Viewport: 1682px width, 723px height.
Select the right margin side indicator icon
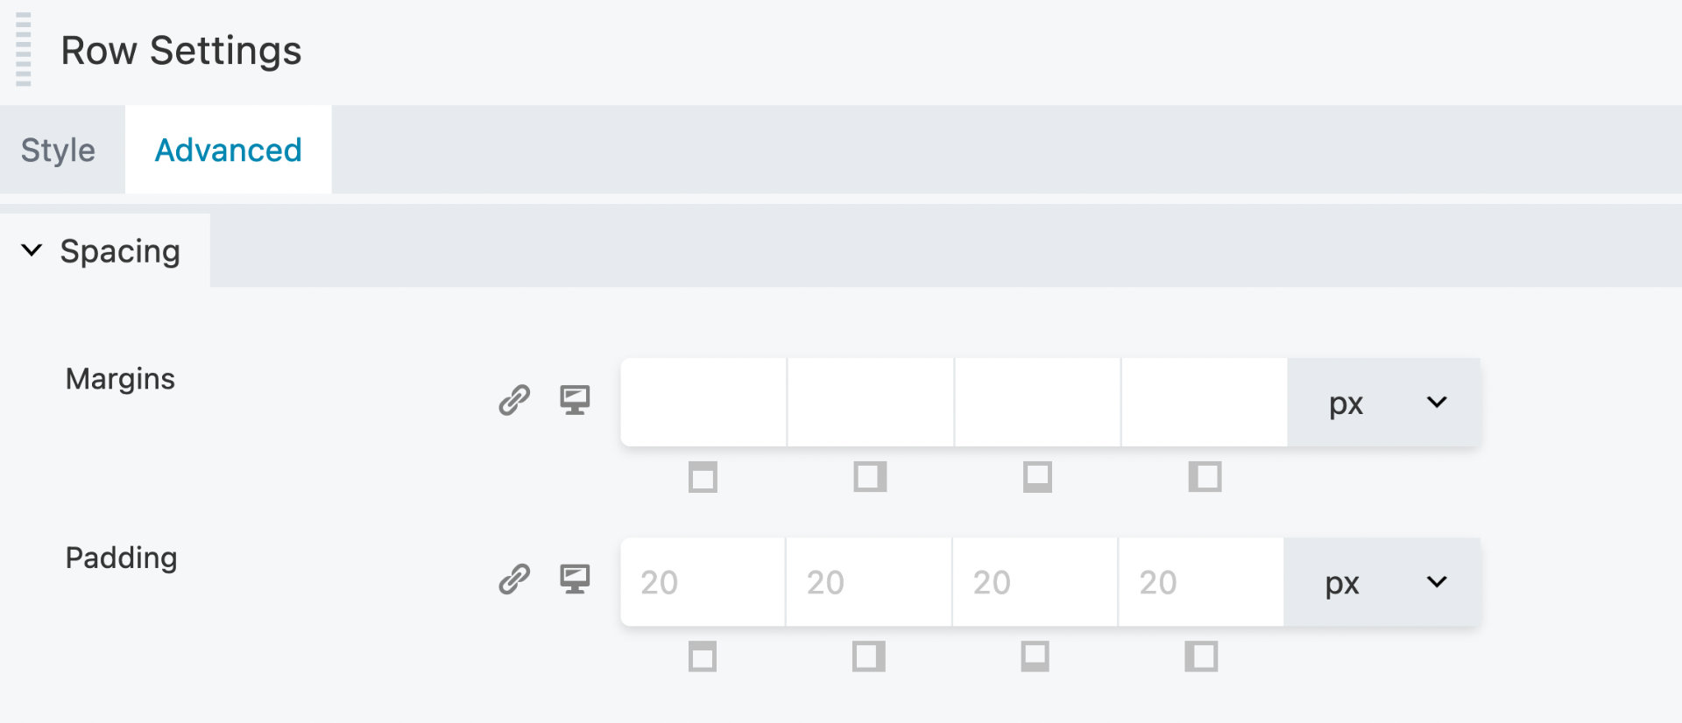(869, 478)
